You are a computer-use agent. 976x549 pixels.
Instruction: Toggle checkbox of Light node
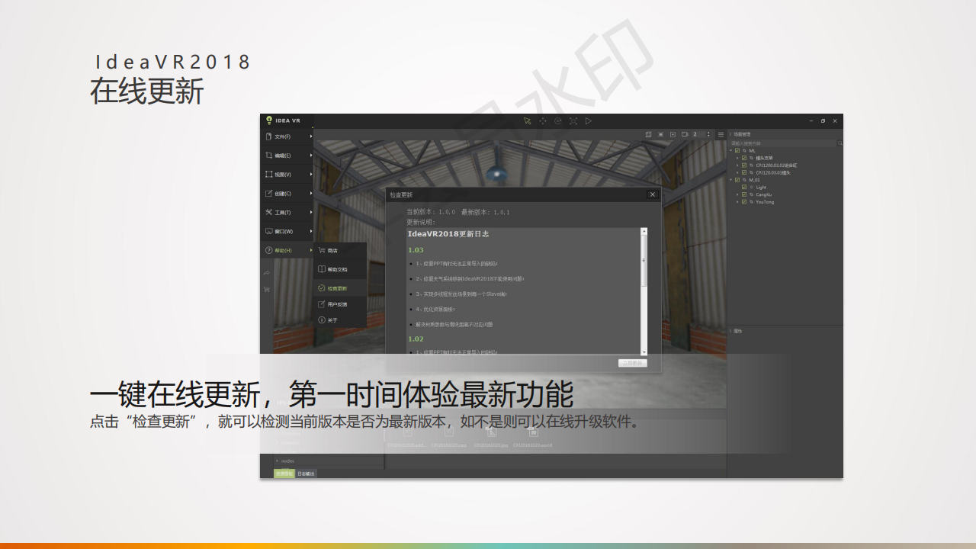[744, 188]
